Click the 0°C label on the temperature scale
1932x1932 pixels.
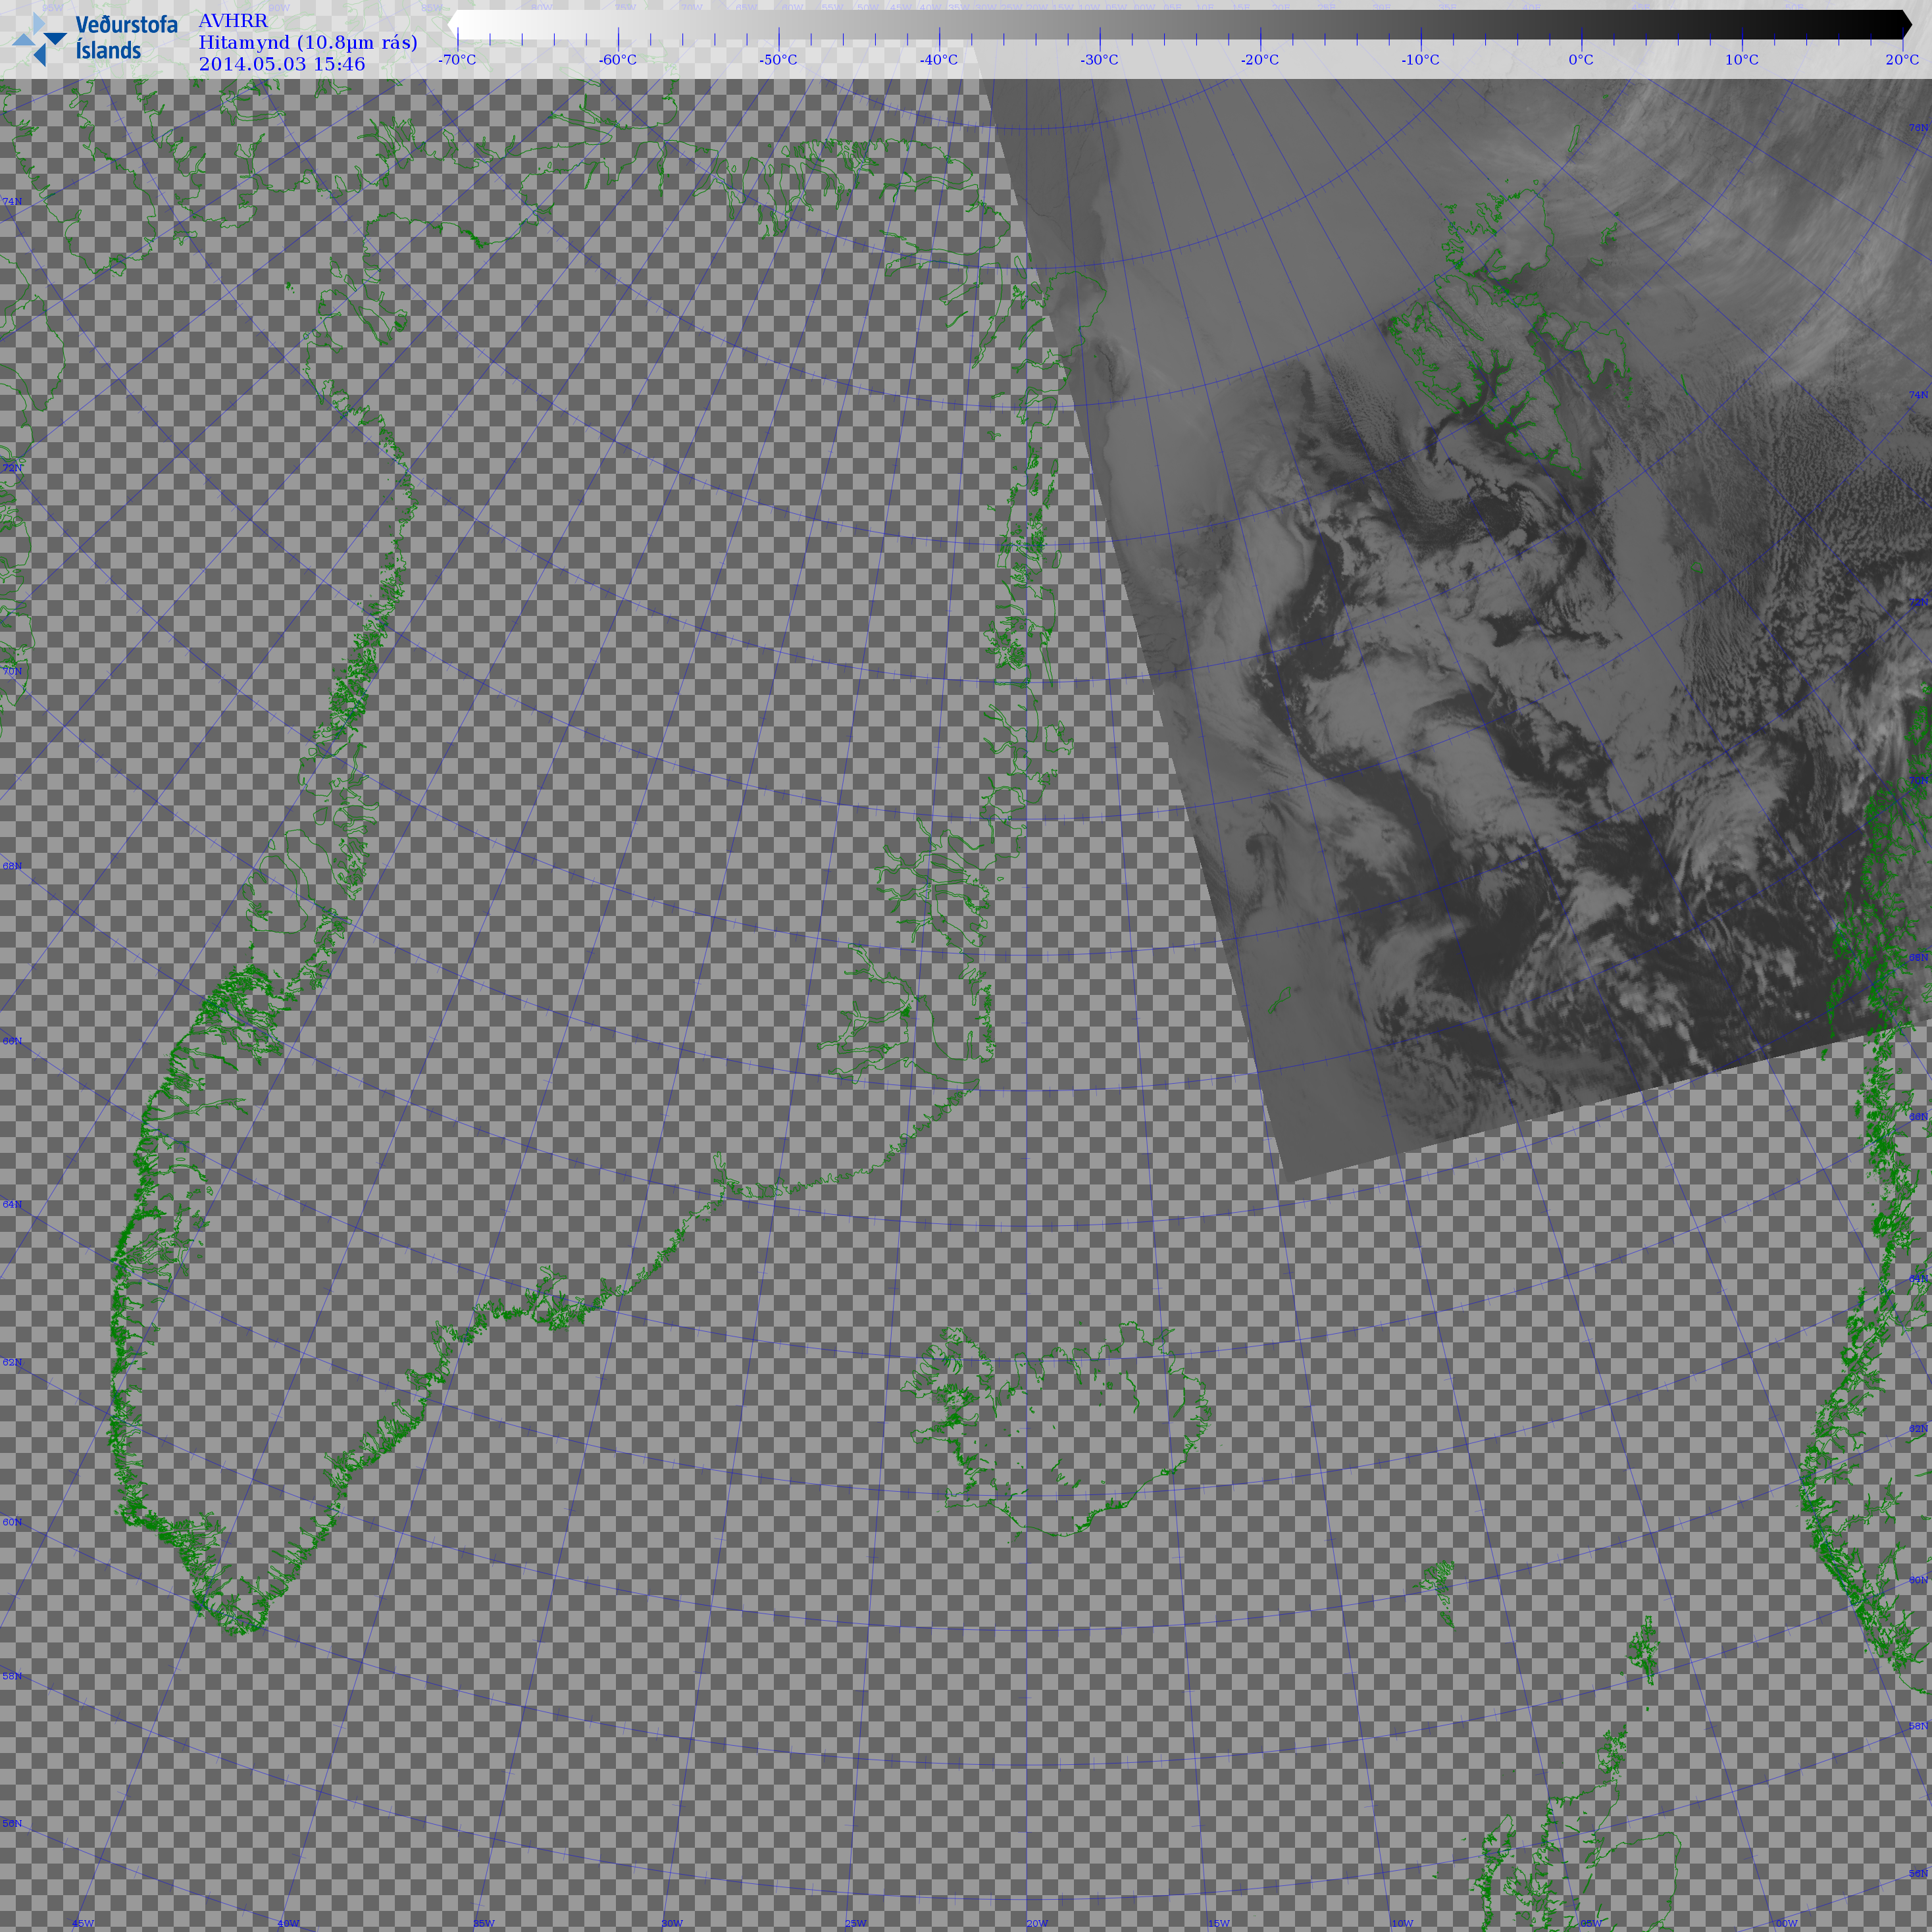click(1581, 60)
